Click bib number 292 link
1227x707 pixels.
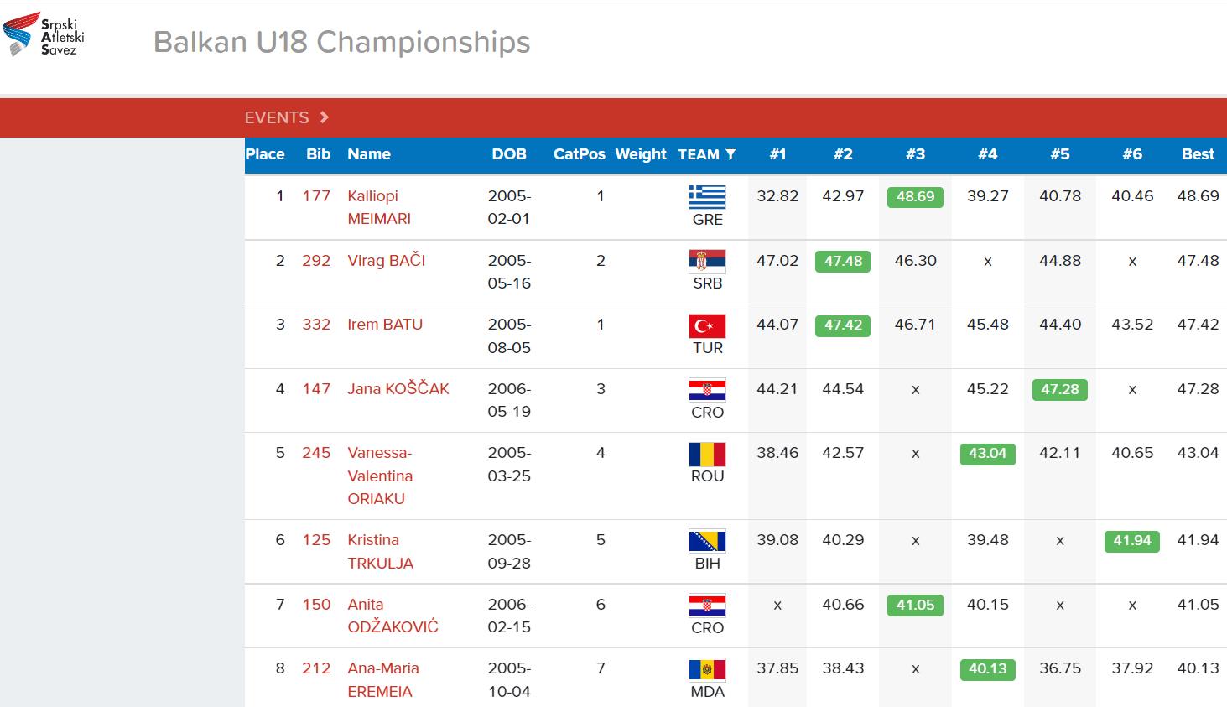click(316, 261)
